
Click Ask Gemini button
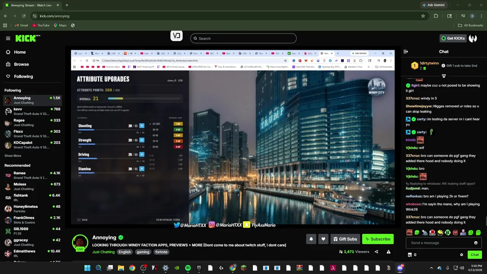pos(433,5)
